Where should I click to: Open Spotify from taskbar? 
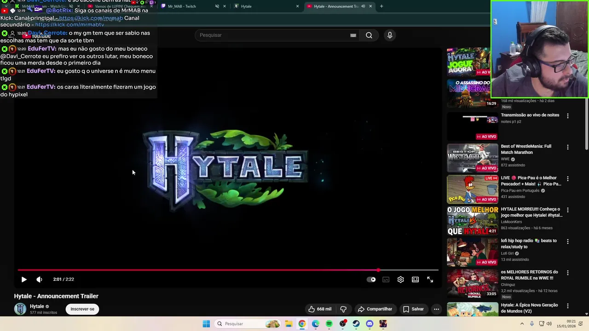(329, 324)
